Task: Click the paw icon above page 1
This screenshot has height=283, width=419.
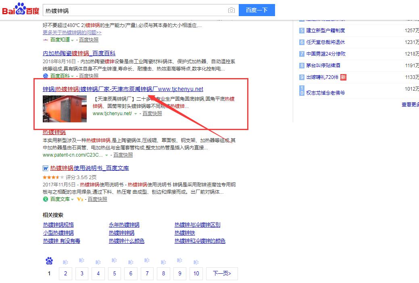Action: pos(49,261)
